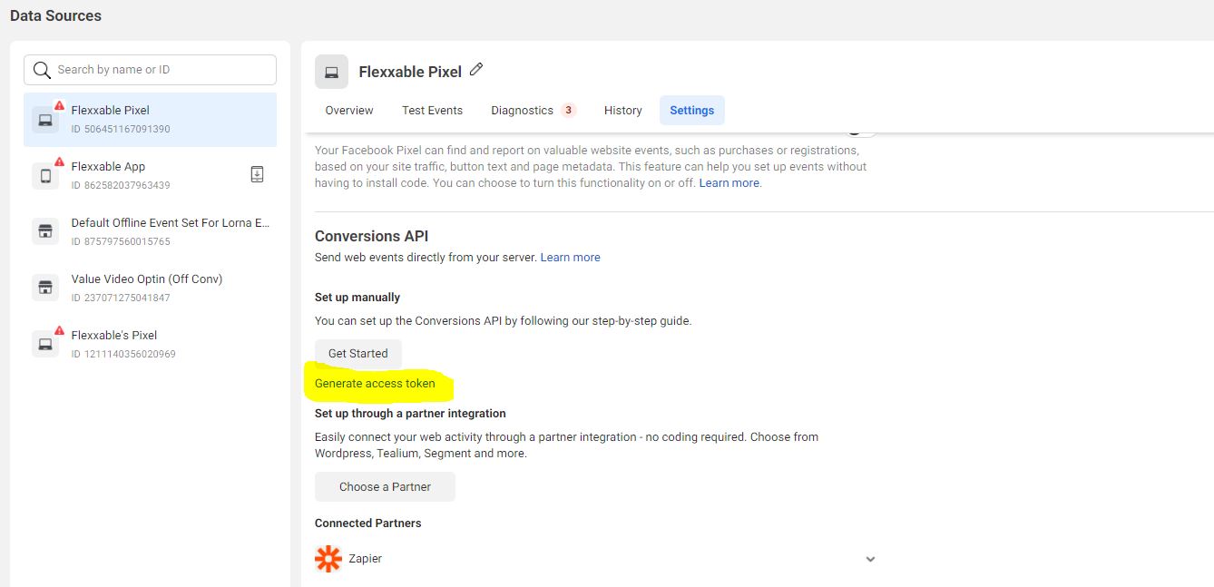Click the Choose a Partner button
This screenshot has height=587, width=1214.
(385, 486)
